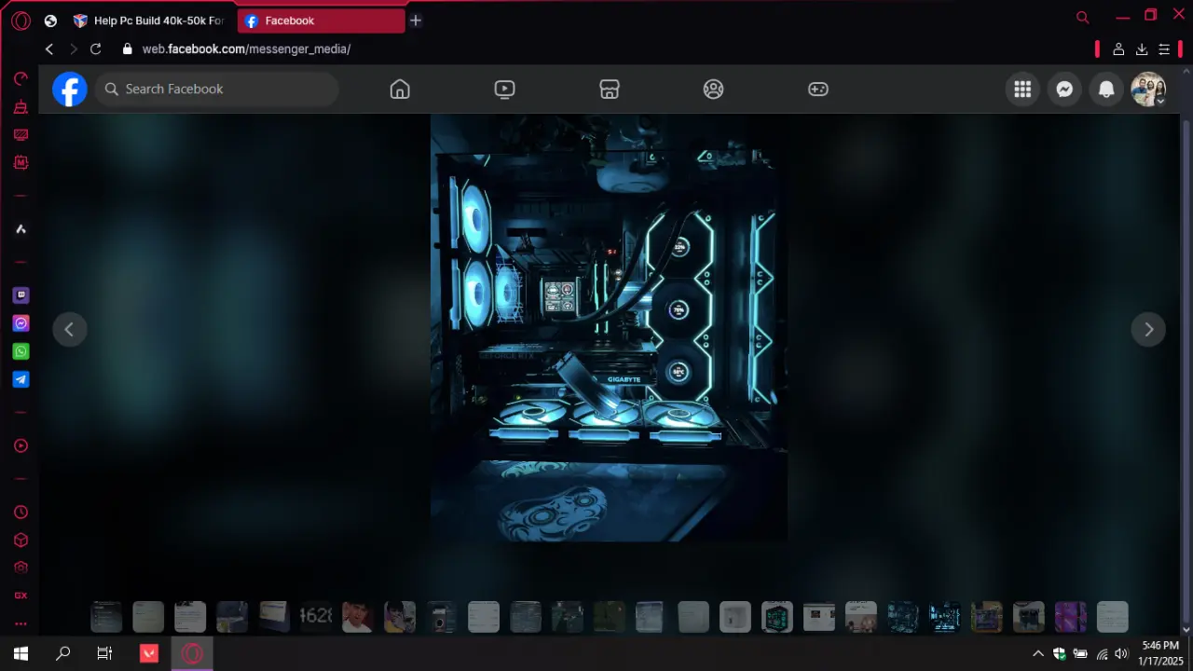Open the Aria AI sidebar icon
Viewport: 1193px width, 671px height.
tap(21, 229)
